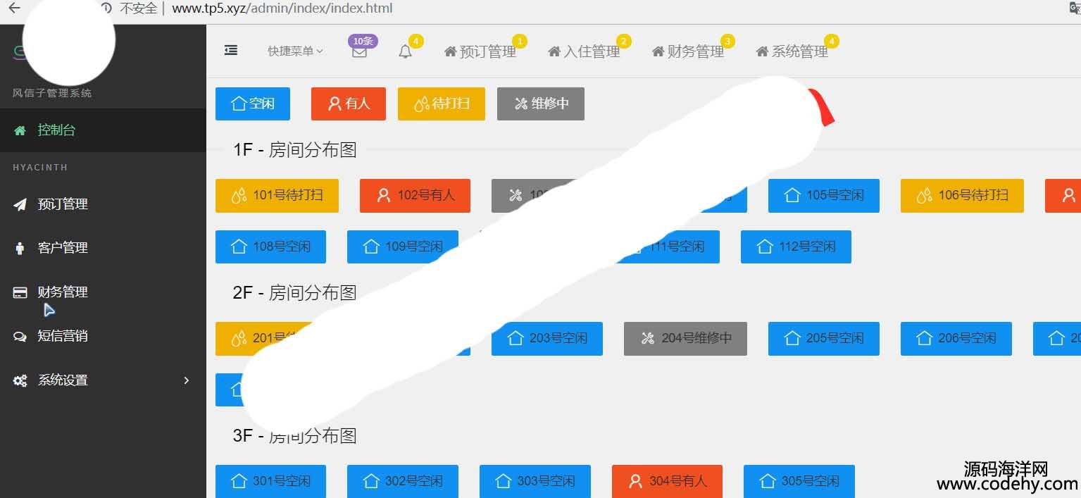Filter rooms by 有人 status
1081x498 pixels.
point(349,104)
